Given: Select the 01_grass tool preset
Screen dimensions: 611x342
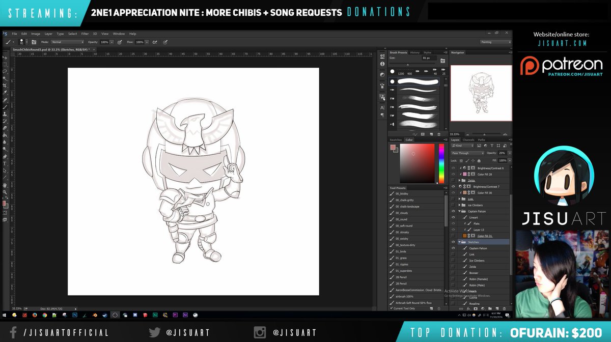Looking at the screenshot, I should [x=401, y=258].
